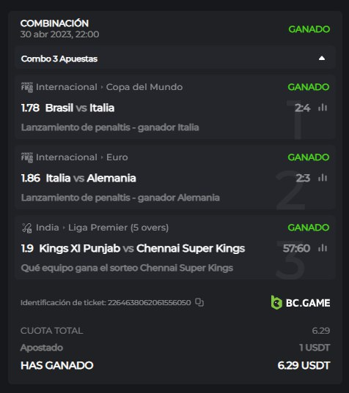Click the FIFA icon beside Copa del Mundo
Screen dimensions: 349x393
(27, 87)
